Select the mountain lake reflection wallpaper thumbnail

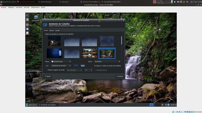[89, 53]
